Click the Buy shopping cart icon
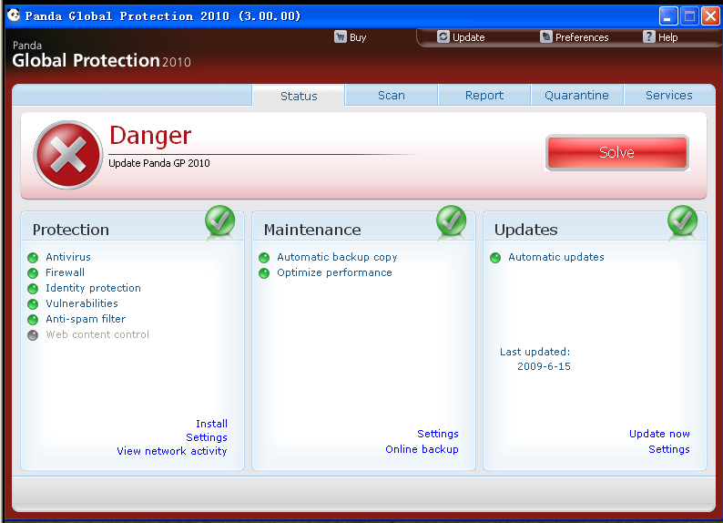The height and width of the screenshot is (523, 723). [341, 36]
